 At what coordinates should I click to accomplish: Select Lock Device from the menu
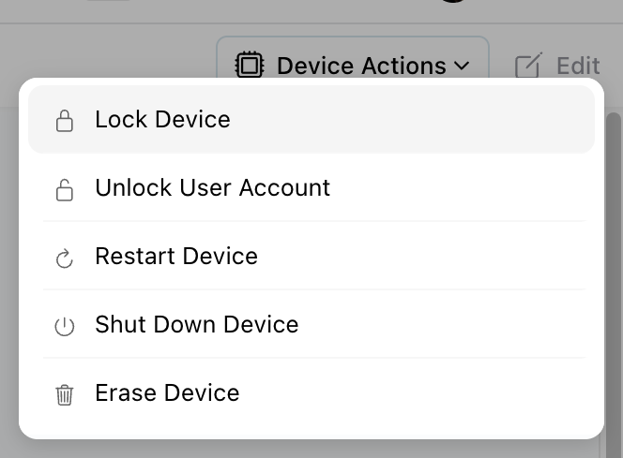click(x=162, y=120)
